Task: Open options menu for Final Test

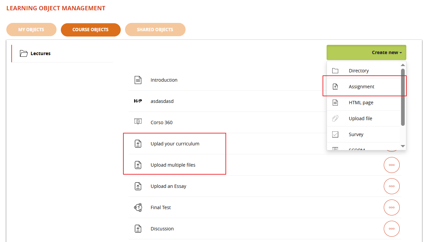Action: [x=391, y=207]
